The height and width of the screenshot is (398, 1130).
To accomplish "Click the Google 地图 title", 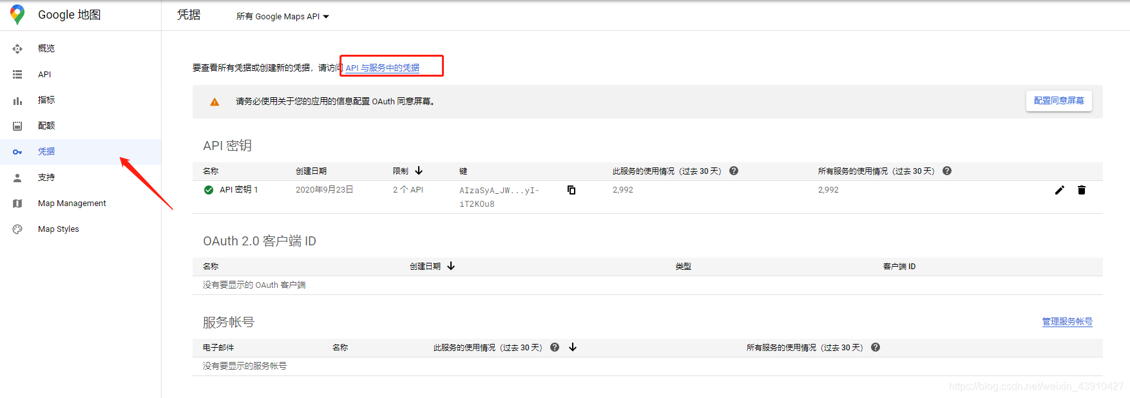I will pos(70,15).
